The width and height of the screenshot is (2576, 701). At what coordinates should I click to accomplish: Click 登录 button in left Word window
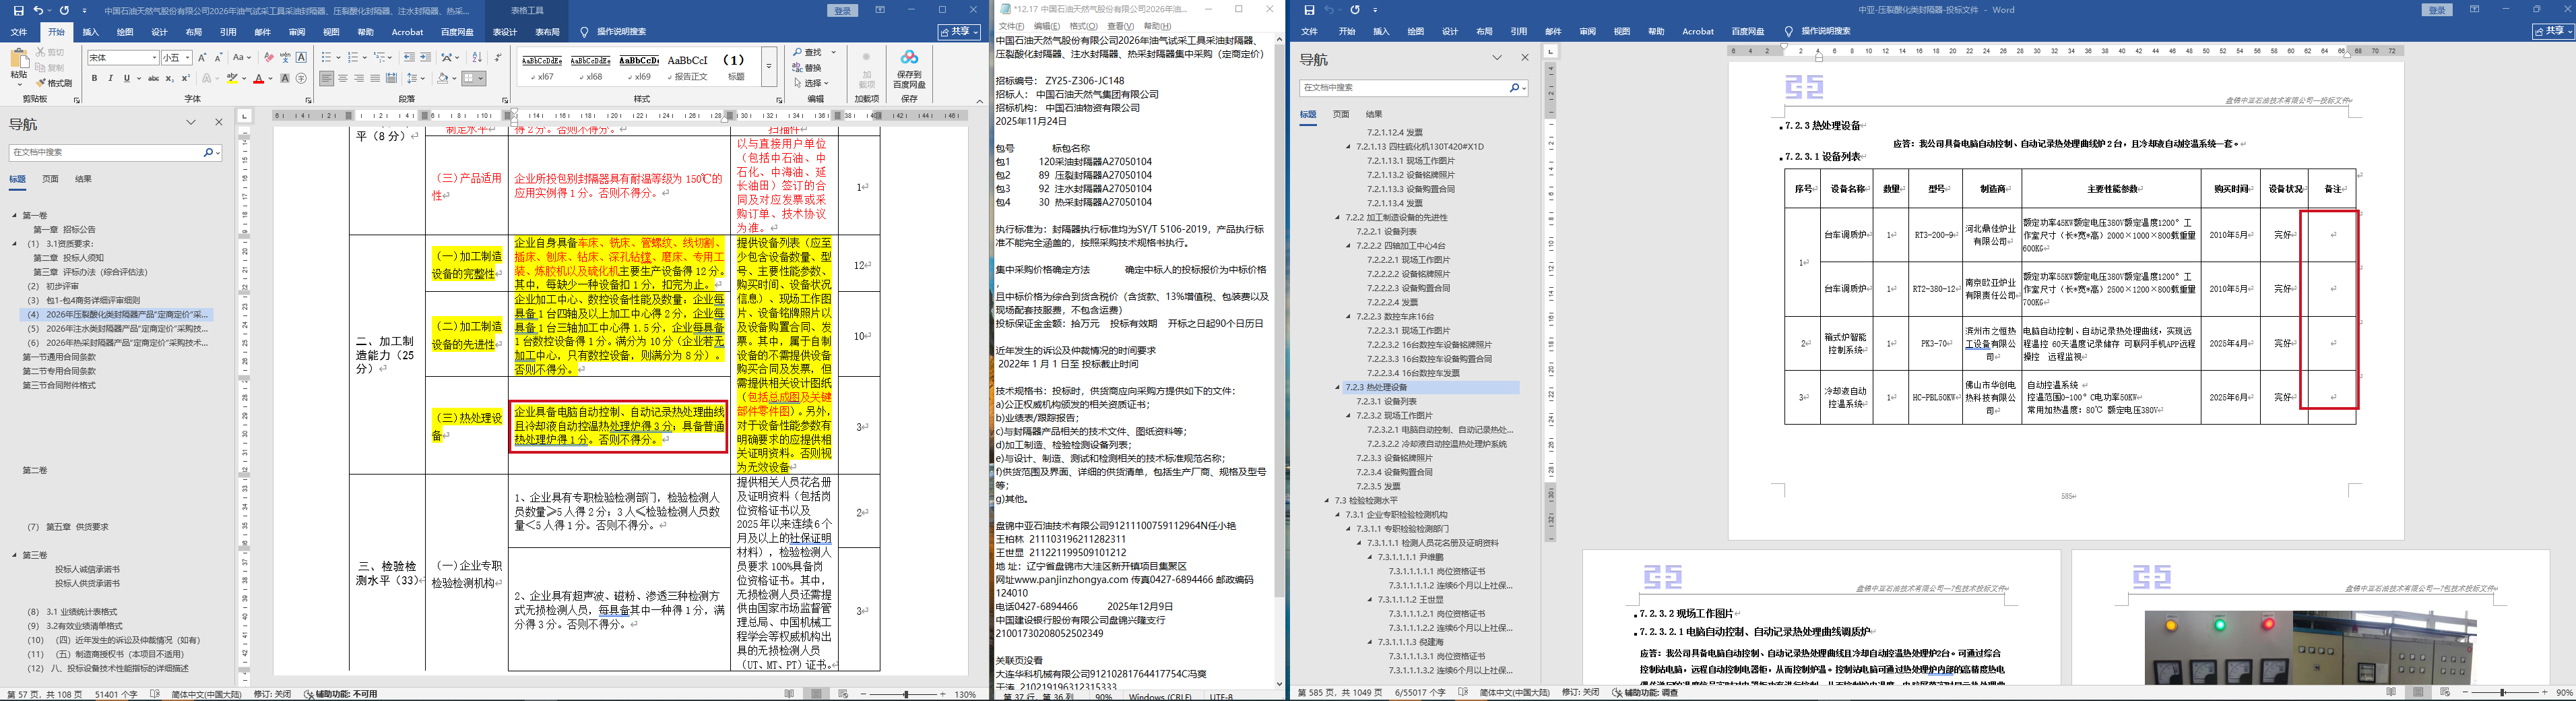click(x=843, y=11)
